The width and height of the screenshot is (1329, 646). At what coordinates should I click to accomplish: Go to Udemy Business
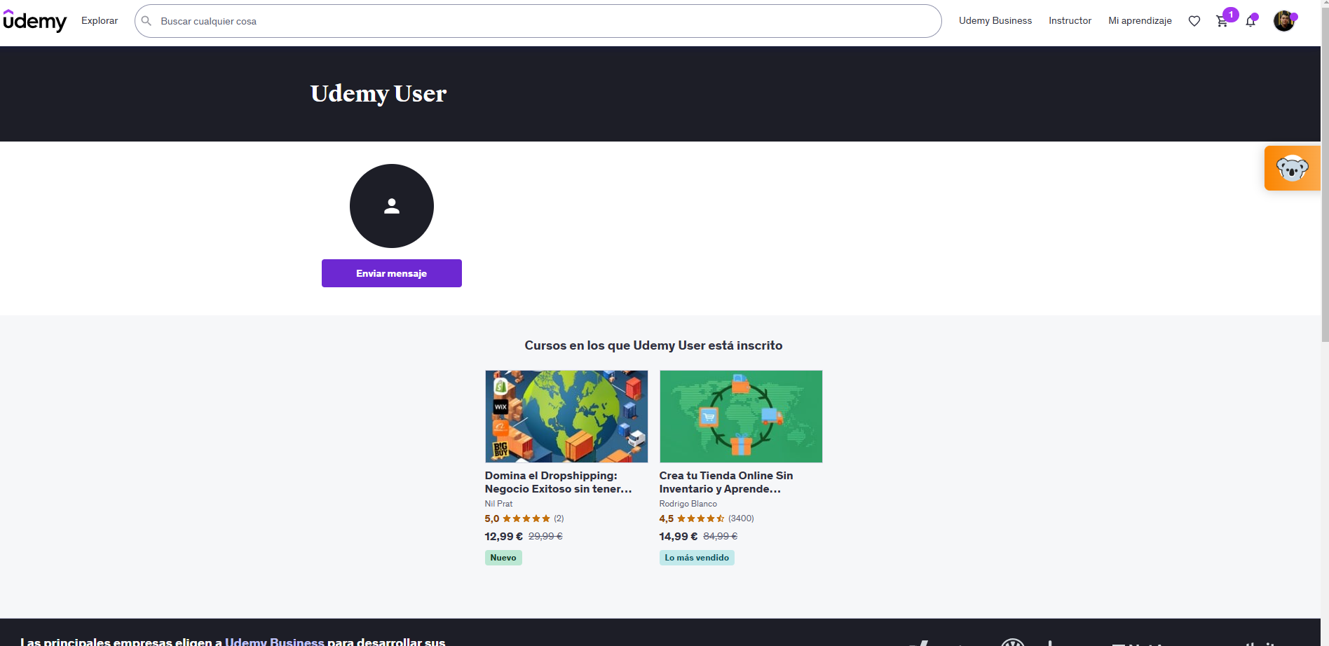pos(995,21)
